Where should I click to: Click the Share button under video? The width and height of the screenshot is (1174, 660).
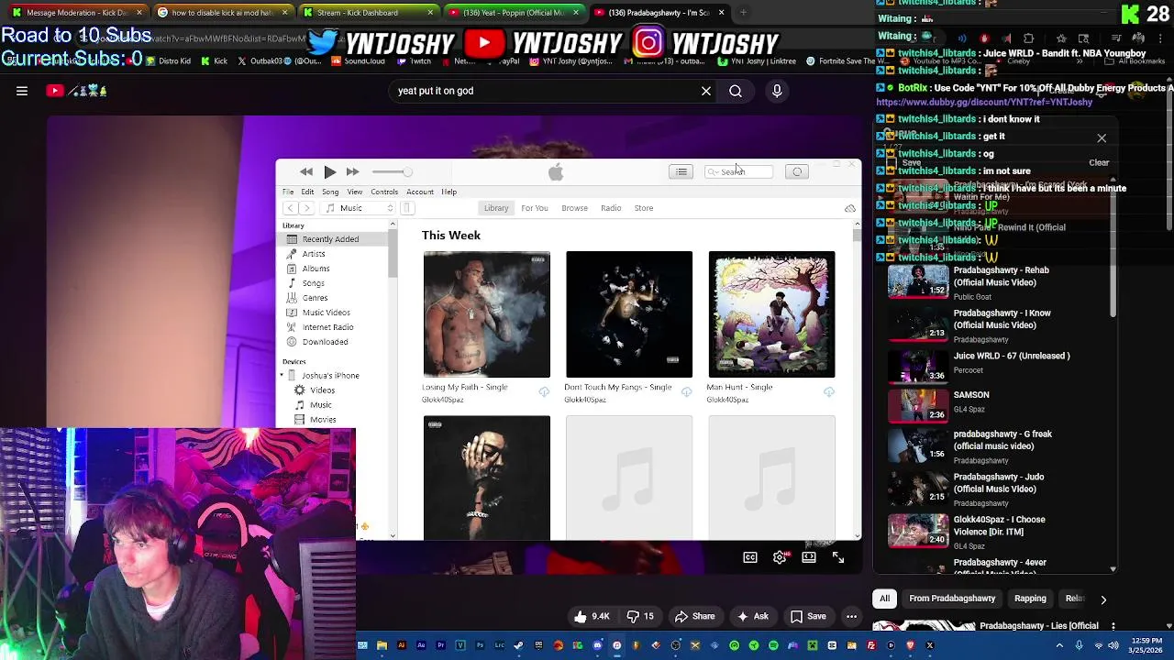pos(694,617)
